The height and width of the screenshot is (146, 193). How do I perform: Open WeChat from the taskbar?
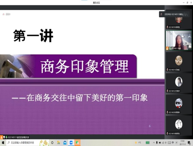coord(77,143)
